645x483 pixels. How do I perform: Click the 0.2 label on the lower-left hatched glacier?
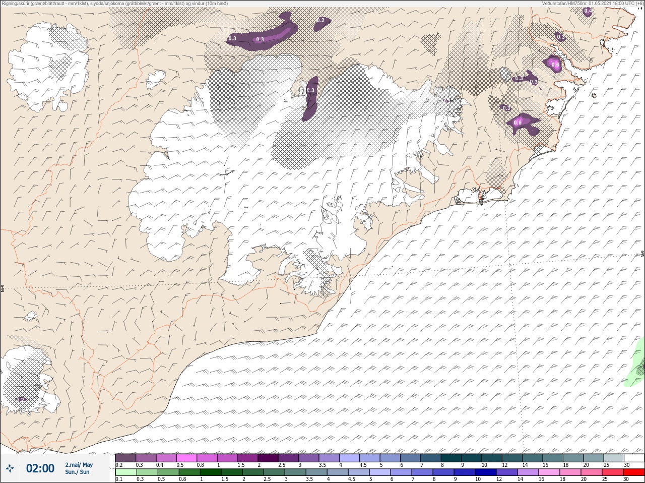[21, 399]
